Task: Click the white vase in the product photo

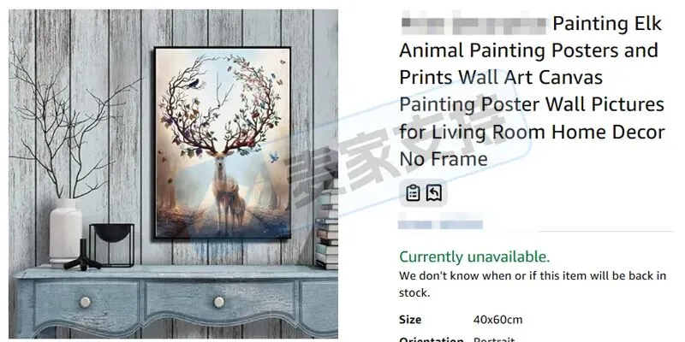Action: pyautogui.click(x=66, y=233)
